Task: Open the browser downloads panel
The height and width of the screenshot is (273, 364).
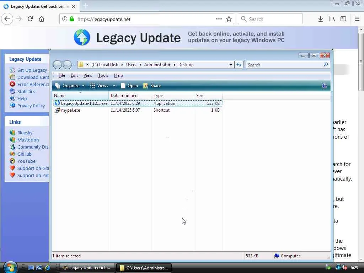Action: [x=321, y=19]
